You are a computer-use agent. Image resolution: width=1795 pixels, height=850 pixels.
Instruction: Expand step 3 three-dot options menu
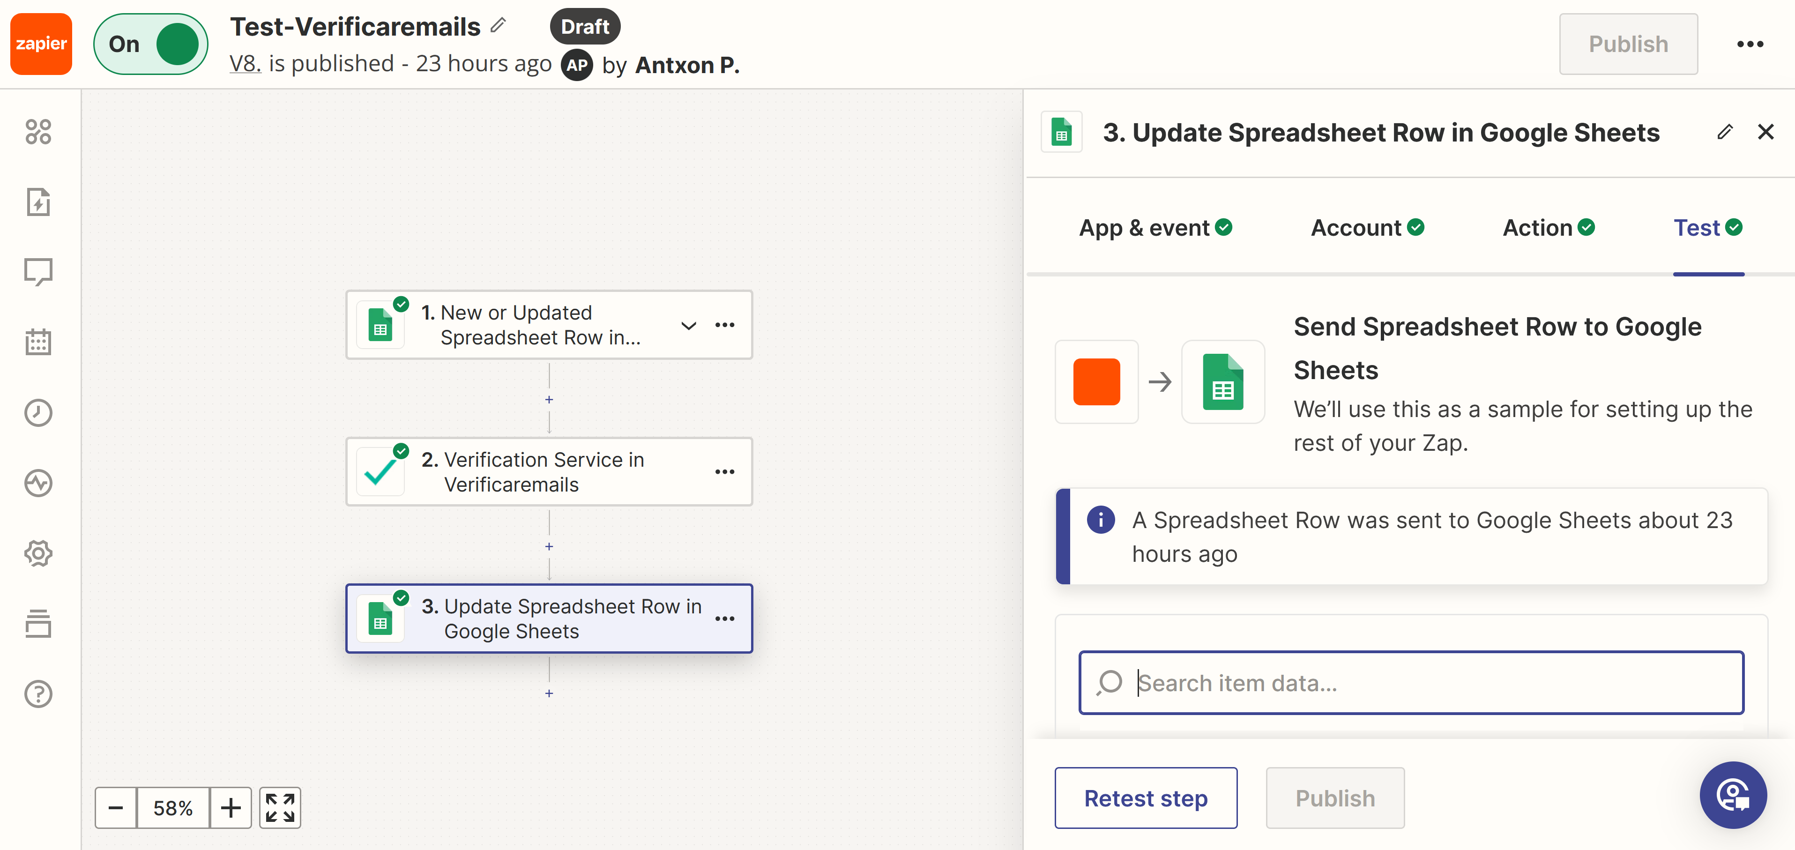tap(726, 618)
